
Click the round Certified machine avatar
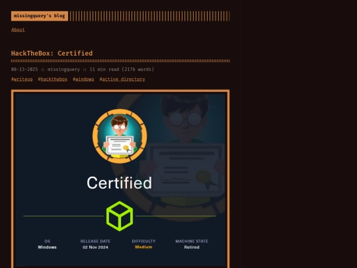120,136
